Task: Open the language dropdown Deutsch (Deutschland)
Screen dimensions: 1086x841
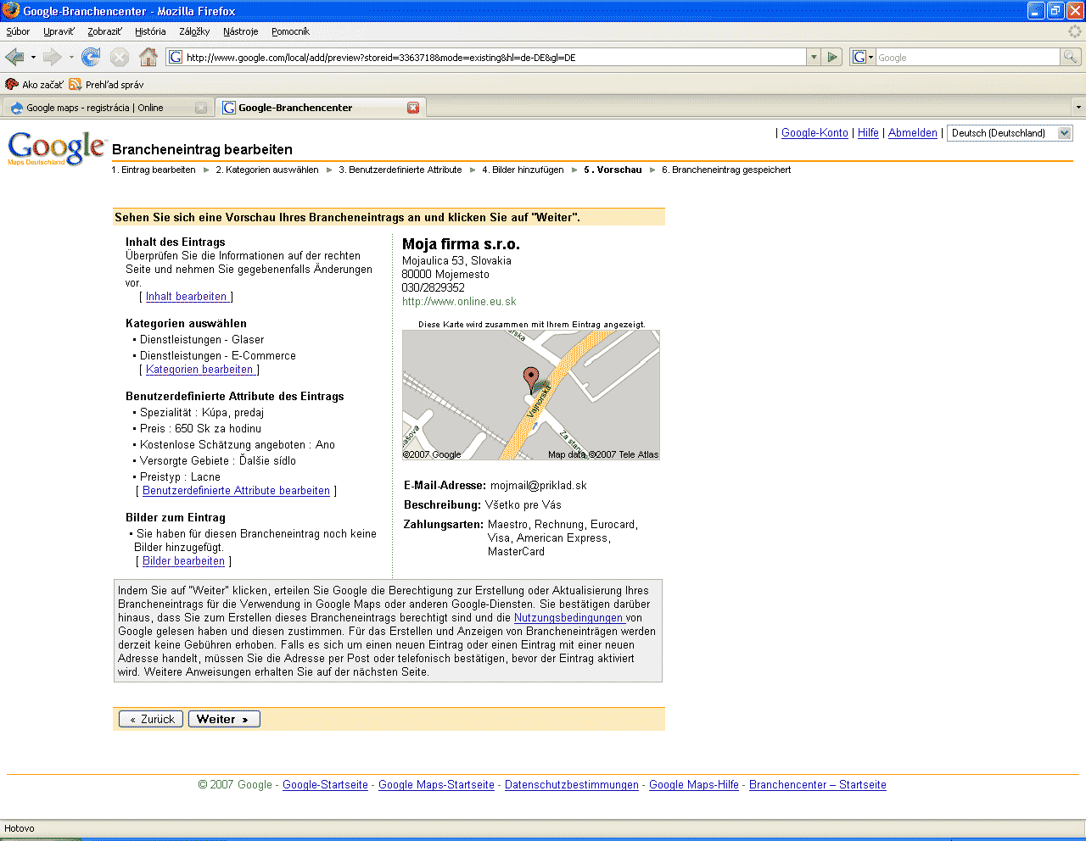Action: [1010, 133]
